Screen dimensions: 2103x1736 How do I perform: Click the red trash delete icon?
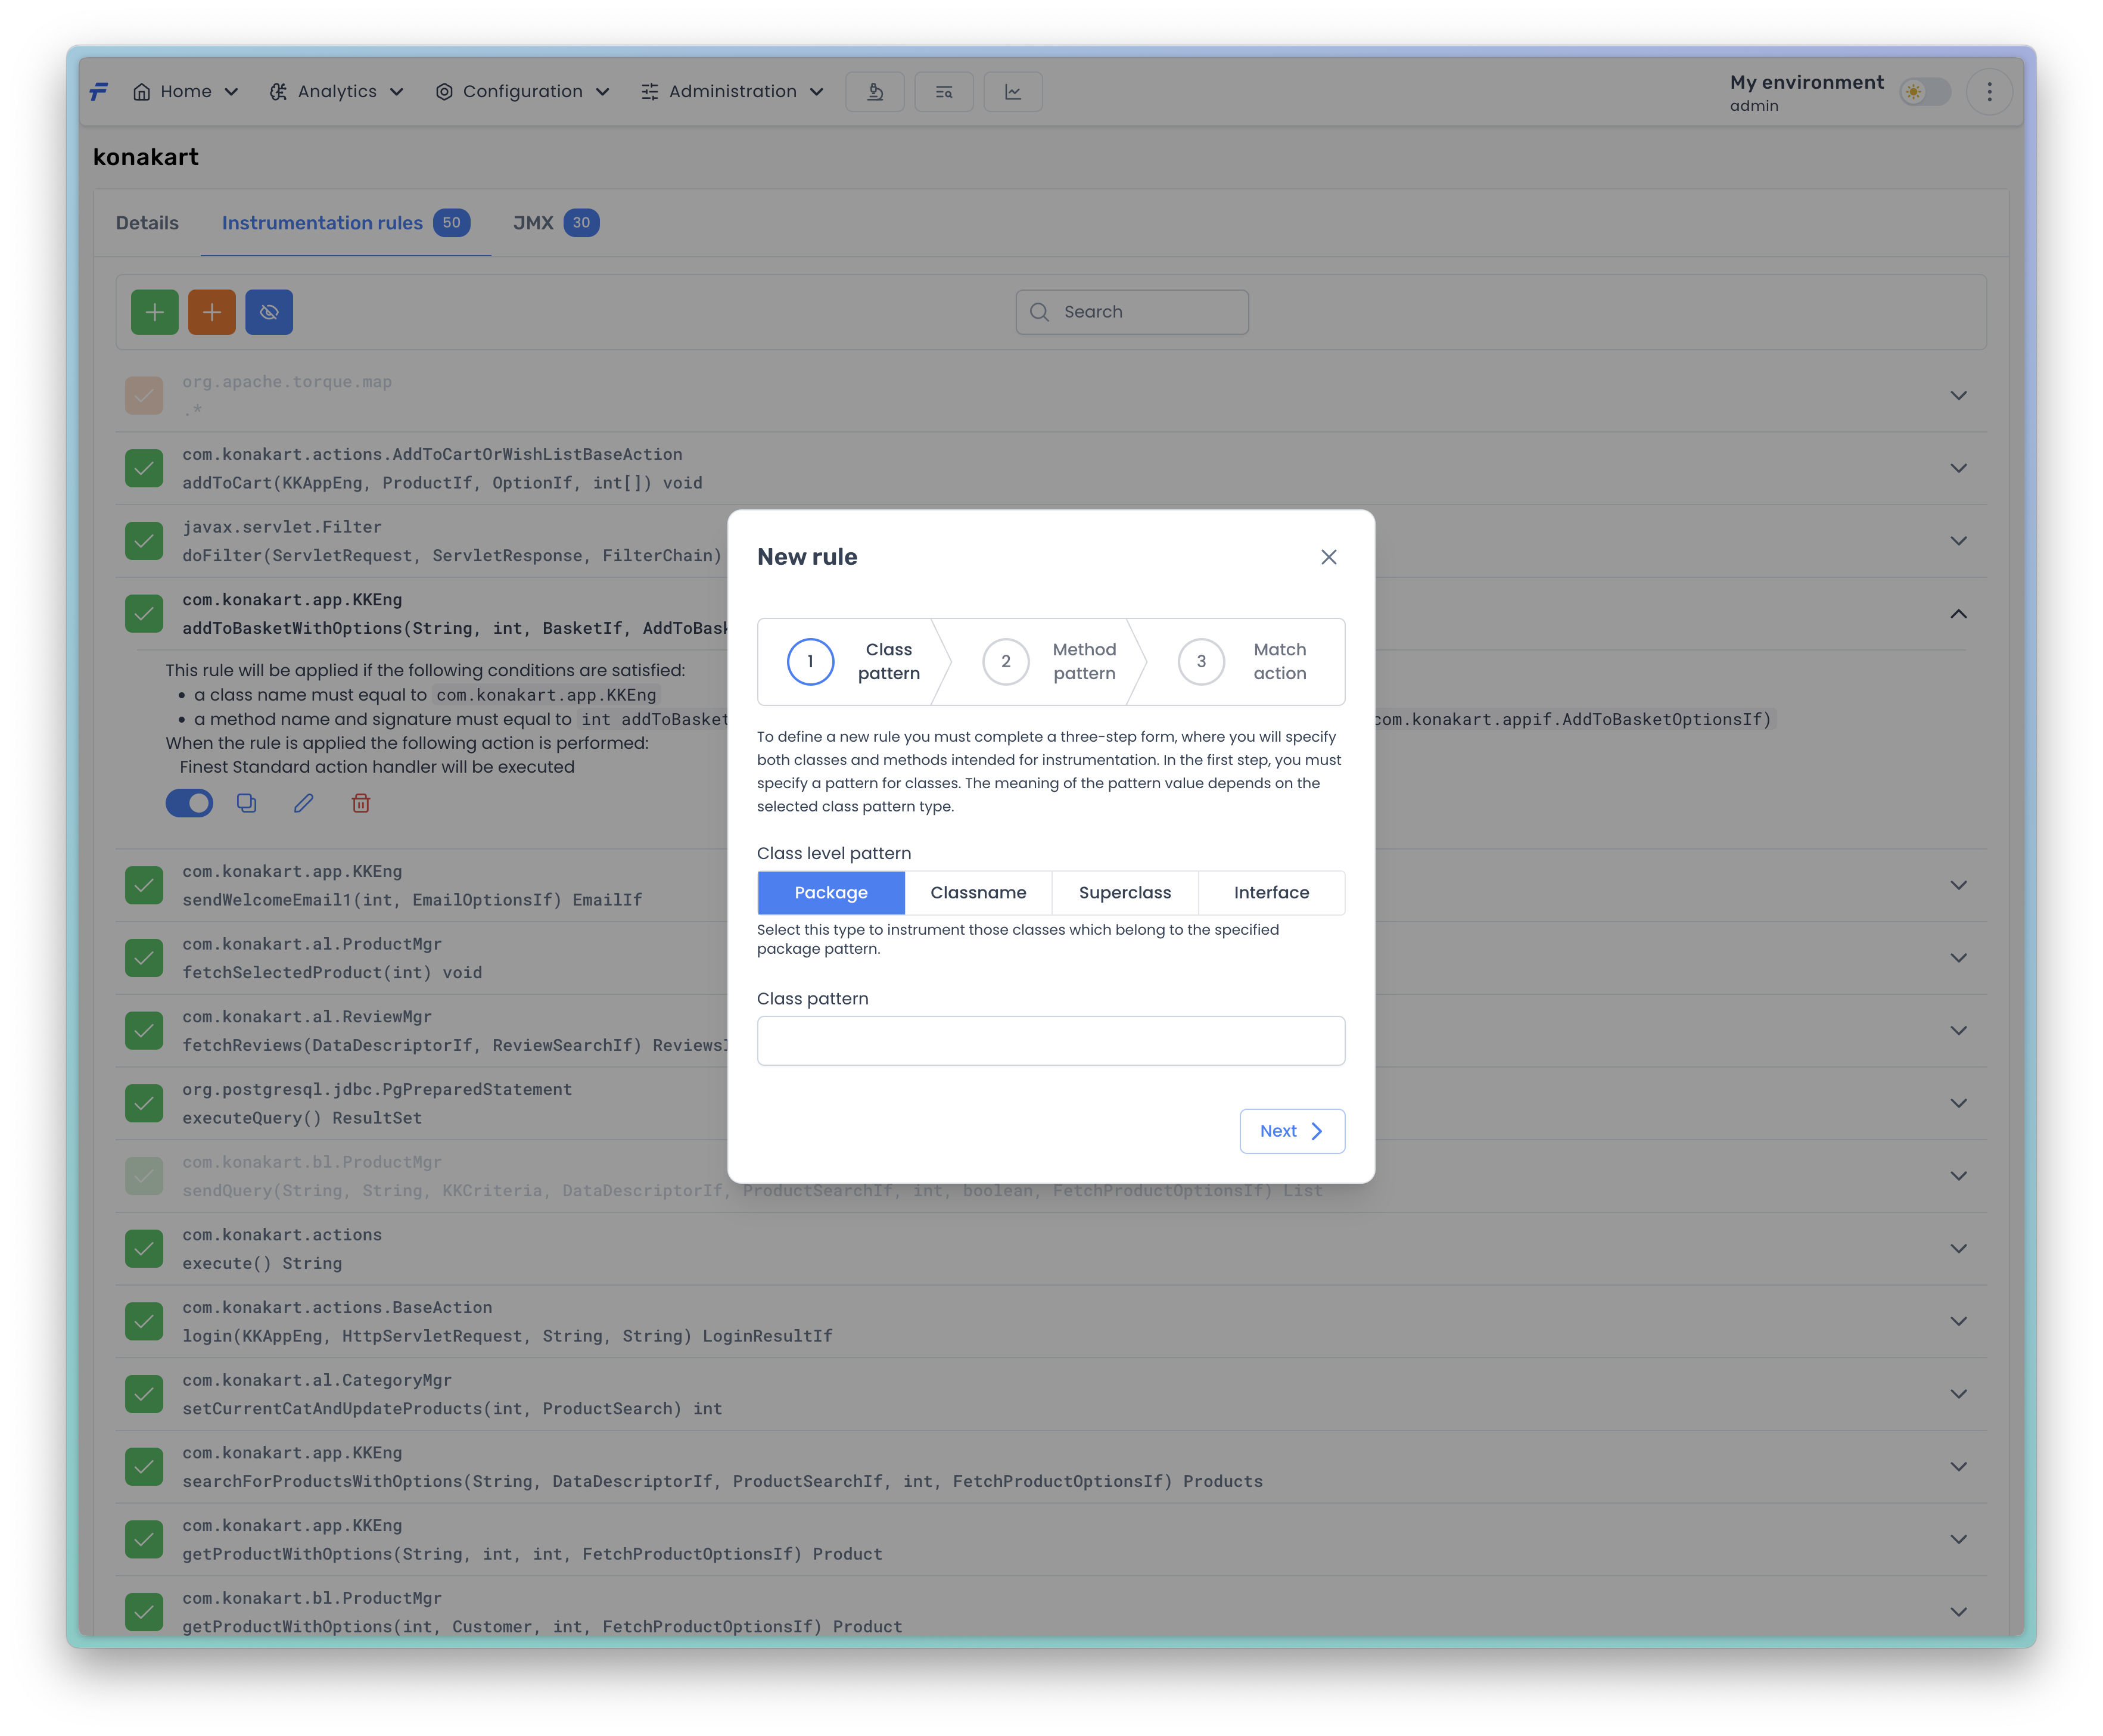(x=361, y=803)
